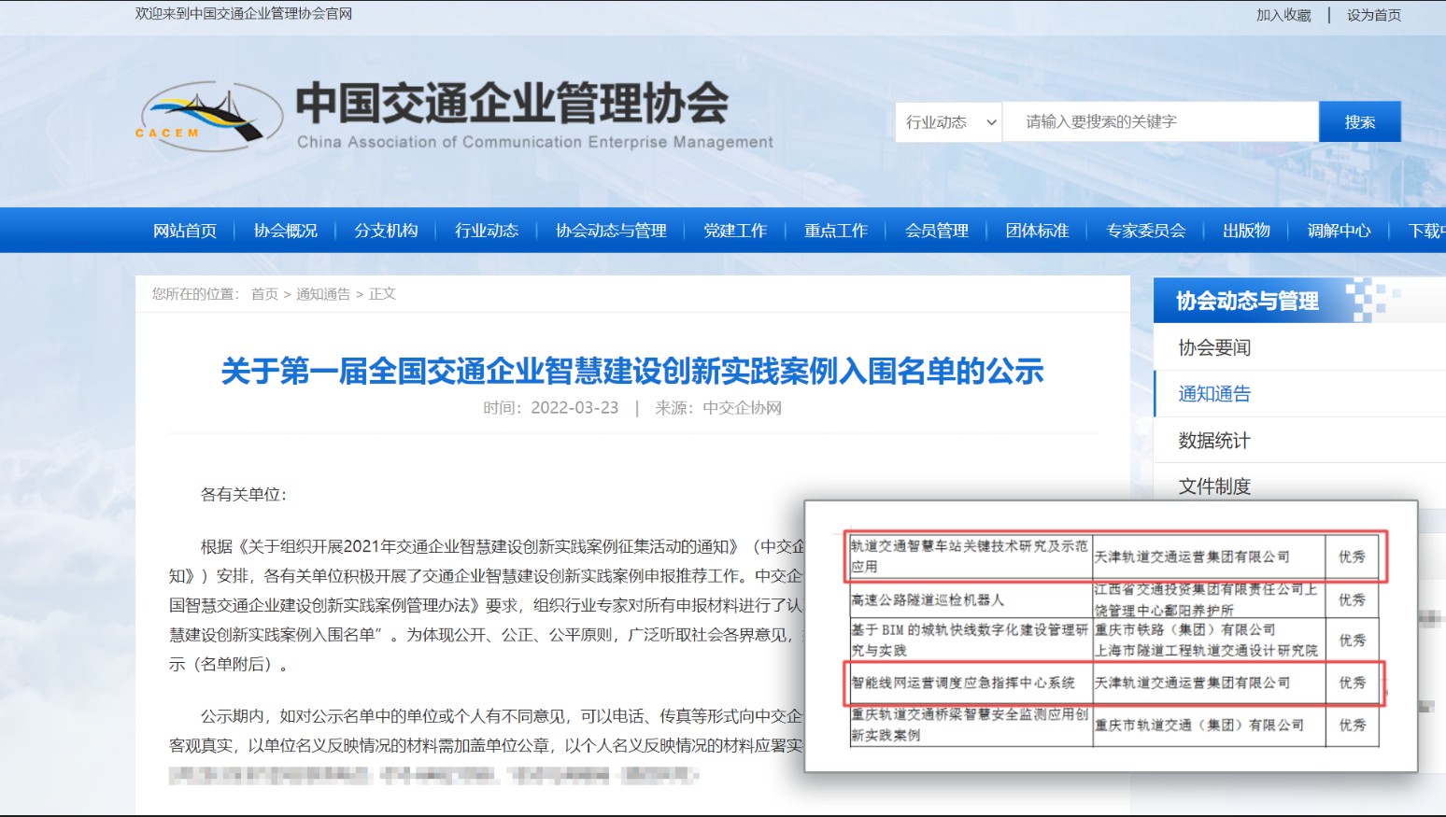
Task: Click table cell 智能线网运营调度应急指挥中心系统
Action: click(x=963, y=683)
